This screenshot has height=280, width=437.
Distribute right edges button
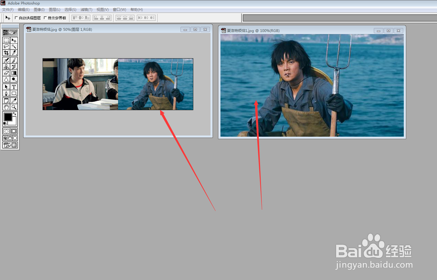152,18
